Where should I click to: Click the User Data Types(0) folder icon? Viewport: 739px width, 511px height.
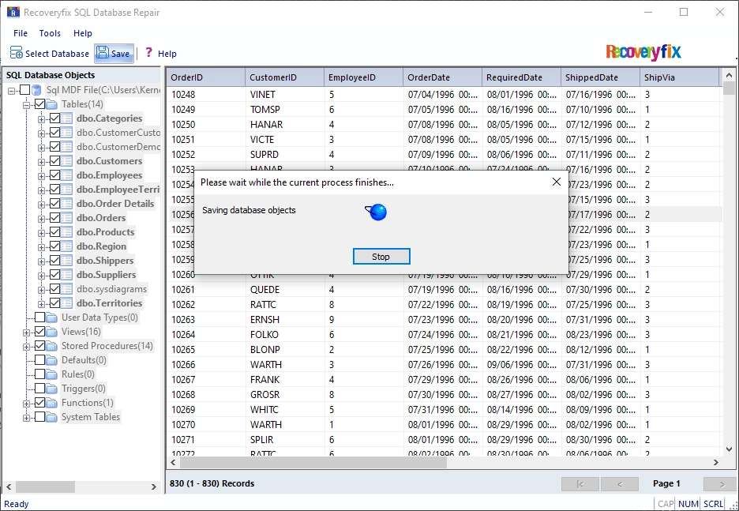click(52, 317)
